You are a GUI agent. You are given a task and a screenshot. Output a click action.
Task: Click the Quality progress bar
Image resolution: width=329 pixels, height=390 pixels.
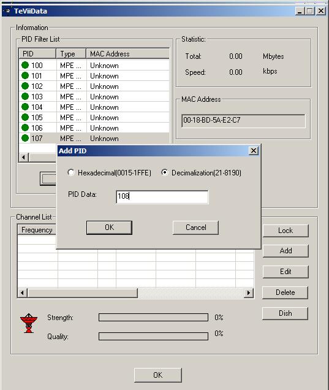pos(153,336)
